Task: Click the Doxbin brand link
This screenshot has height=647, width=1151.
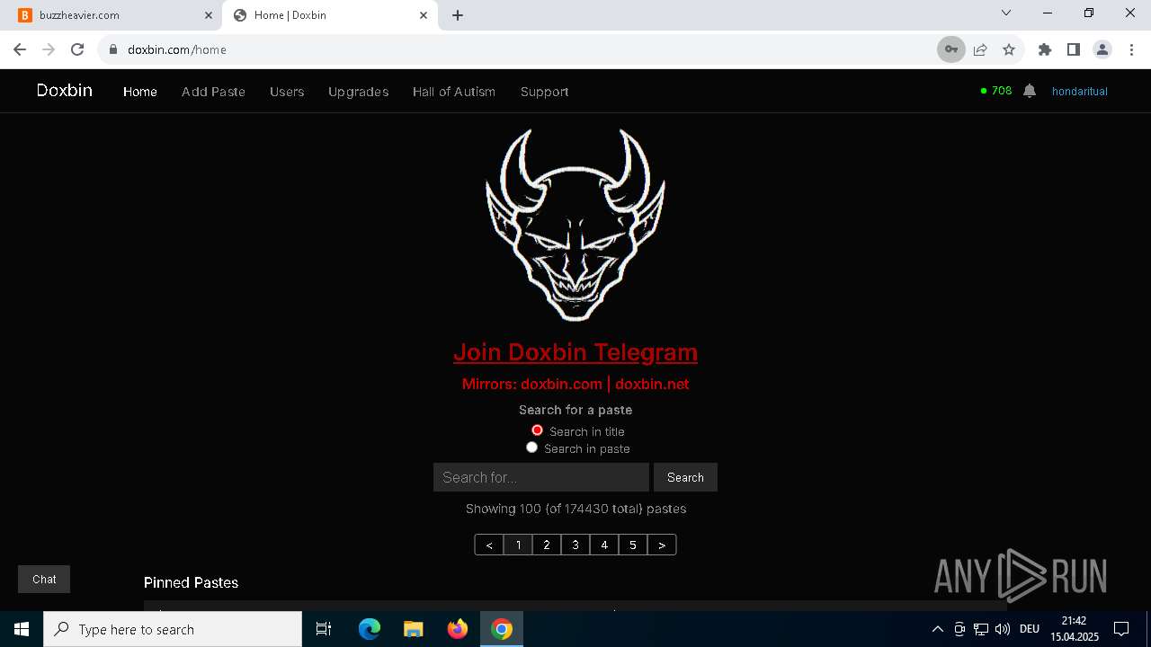Action: tap(65, 91)
